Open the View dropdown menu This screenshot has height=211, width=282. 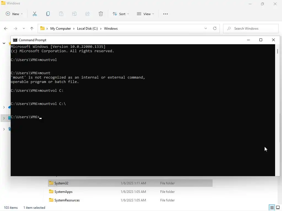tap(145, 14)
